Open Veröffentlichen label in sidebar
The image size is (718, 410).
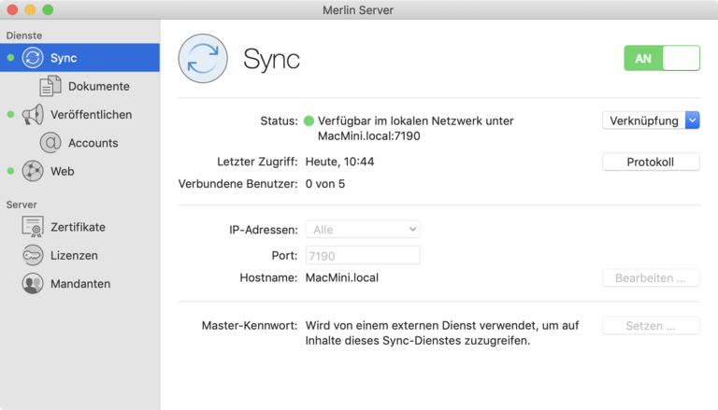[x=91, y=115]
